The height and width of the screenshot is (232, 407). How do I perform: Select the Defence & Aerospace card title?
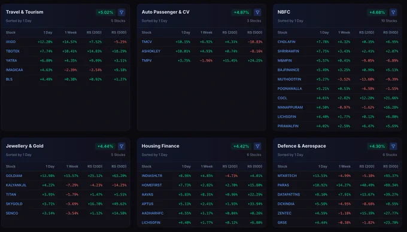click(302, 146)
